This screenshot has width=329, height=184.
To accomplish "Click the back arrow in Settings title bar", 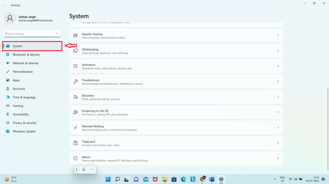I will click(x=5, y=5).
